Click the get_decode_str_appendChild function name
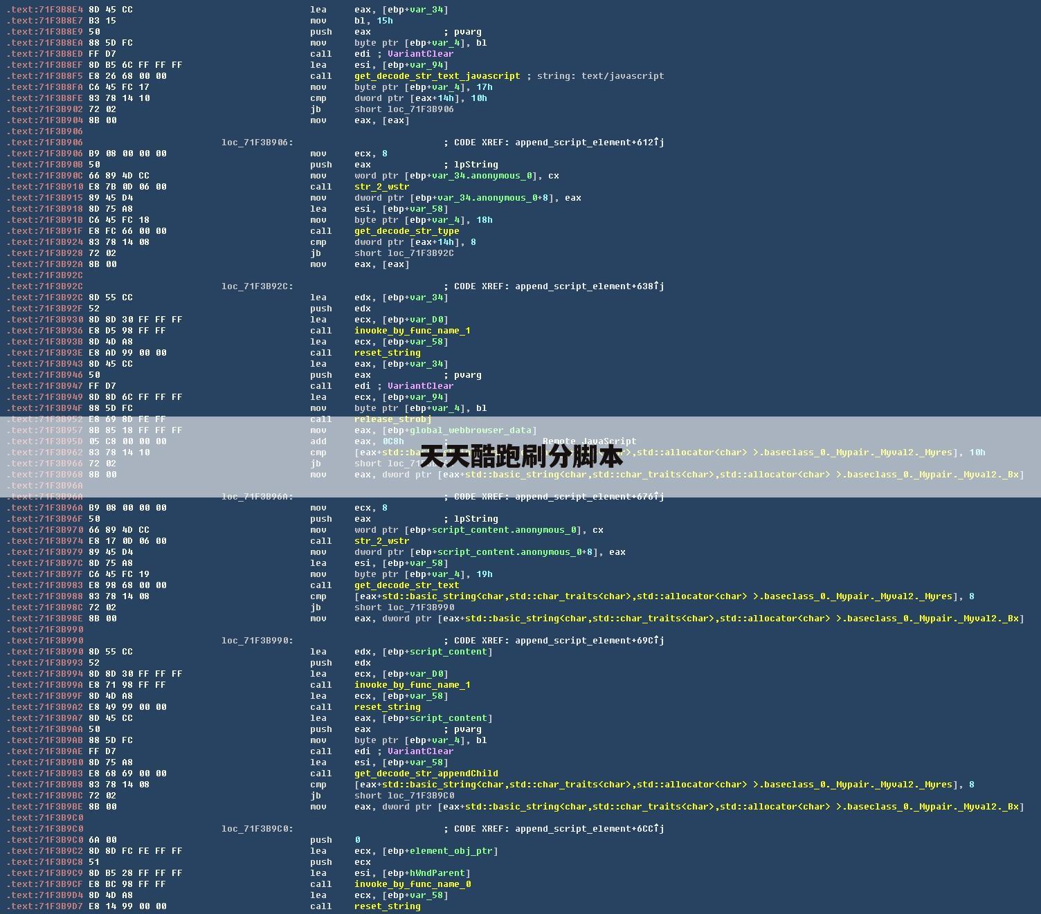 tap(426, 774)
